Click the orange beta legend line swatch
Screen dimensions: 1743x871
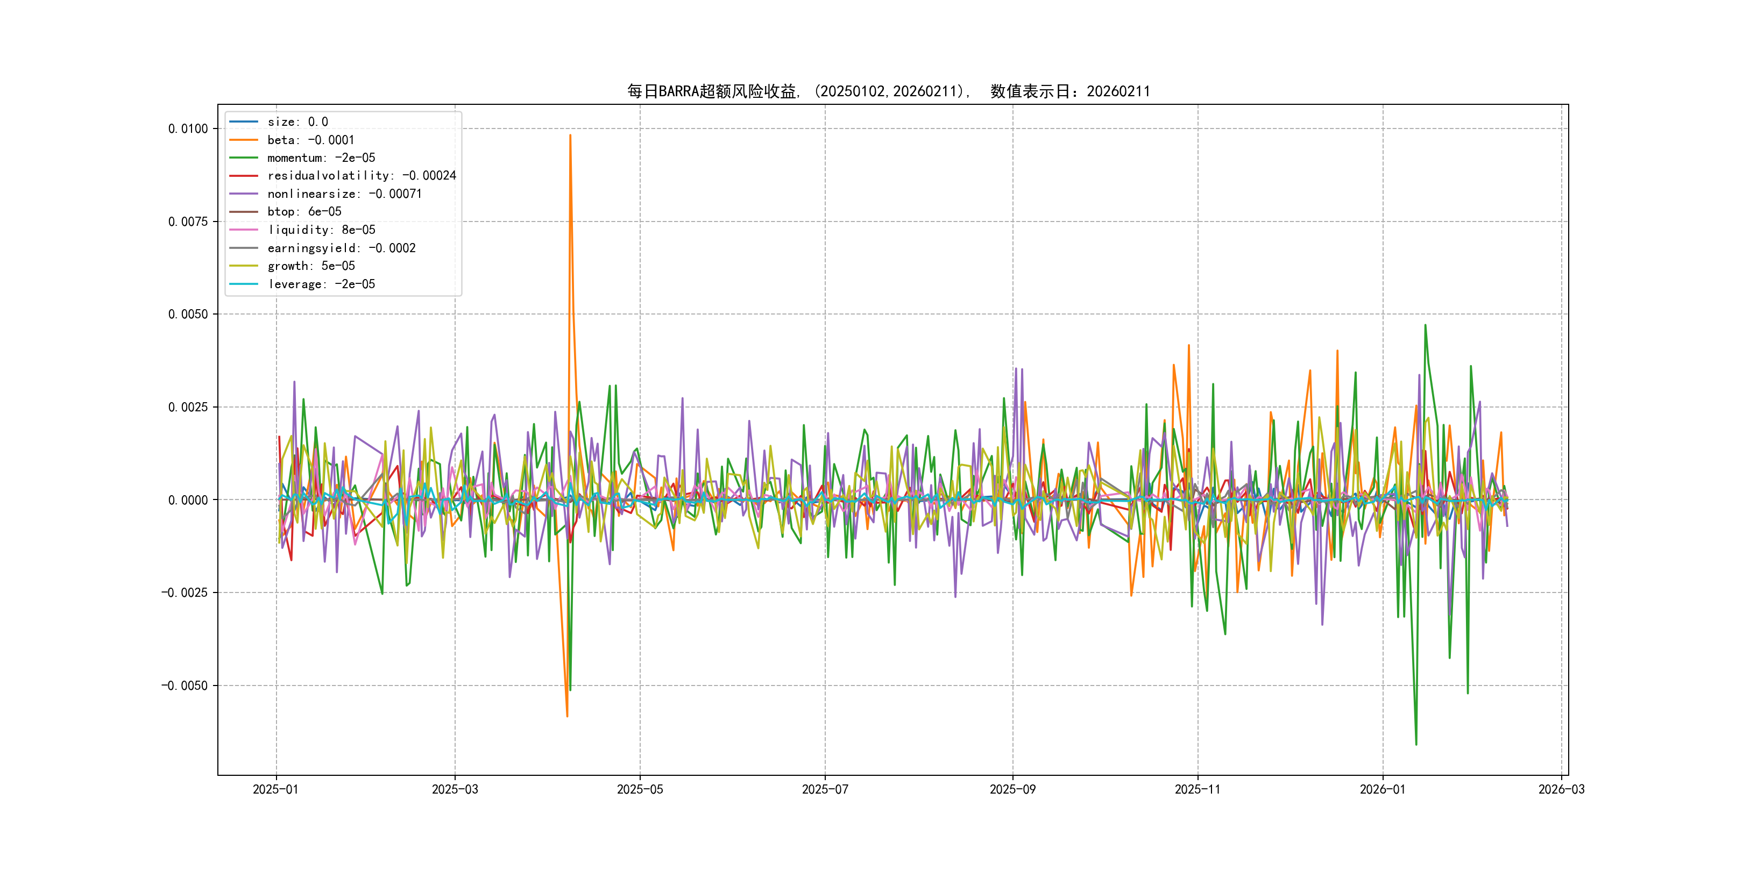[244, 140]
